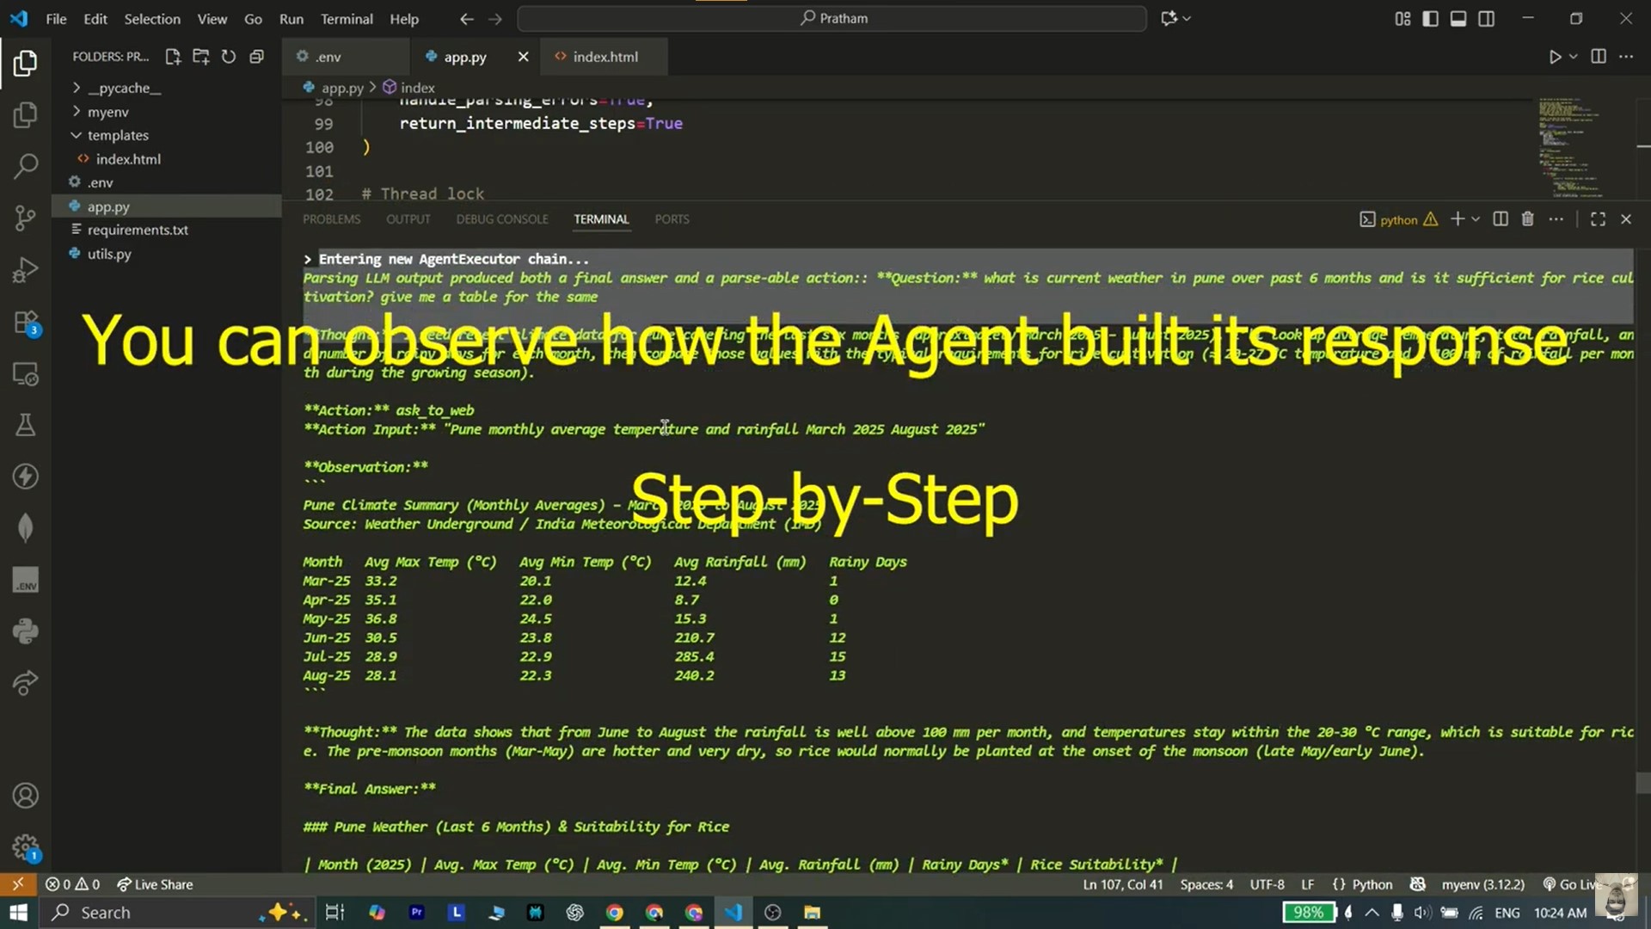This screenshot has width=1651, height=929.
Task: Toggle the bottom panel visibility
Action: 1458,19
